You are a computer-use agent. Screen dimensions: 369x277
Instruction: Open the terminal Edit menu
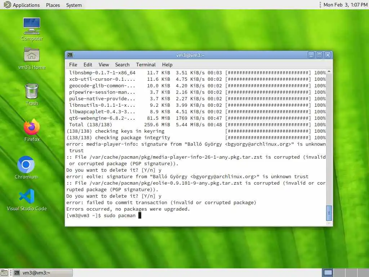(x=88, y=65)
